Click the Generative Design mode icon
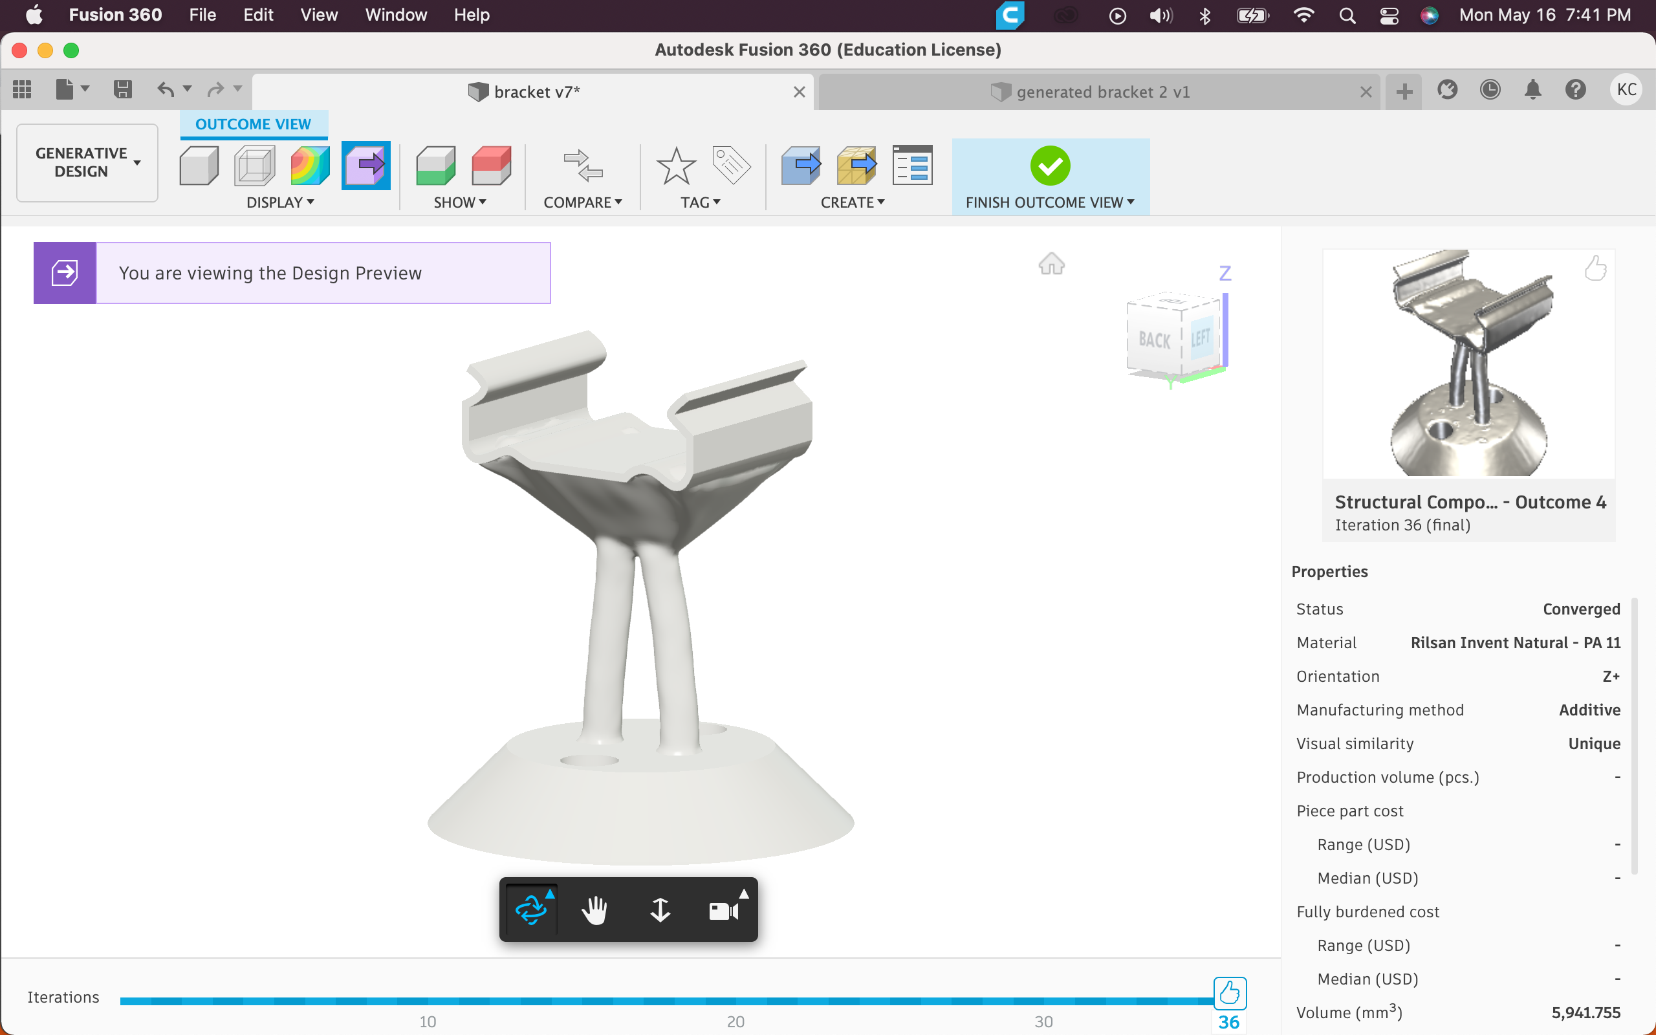This screenshot has height=1035, width=1656. [x=83, y=161]
